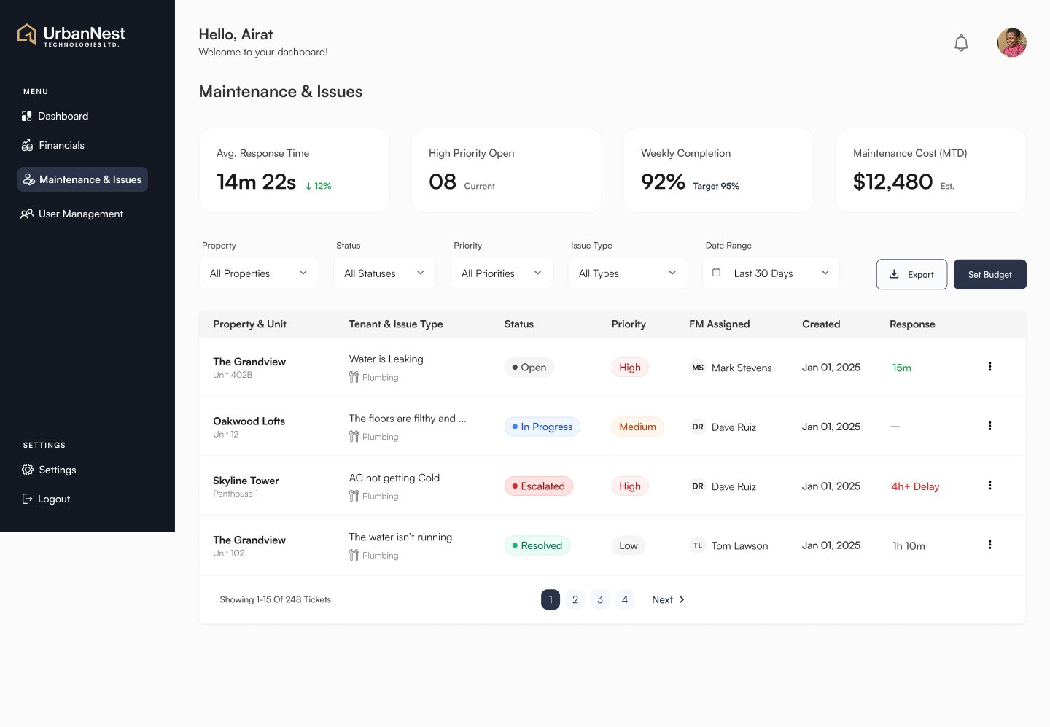1050x727 pixels.
Task: Expand the All Priorities dropdown
Action: point(502,273)
